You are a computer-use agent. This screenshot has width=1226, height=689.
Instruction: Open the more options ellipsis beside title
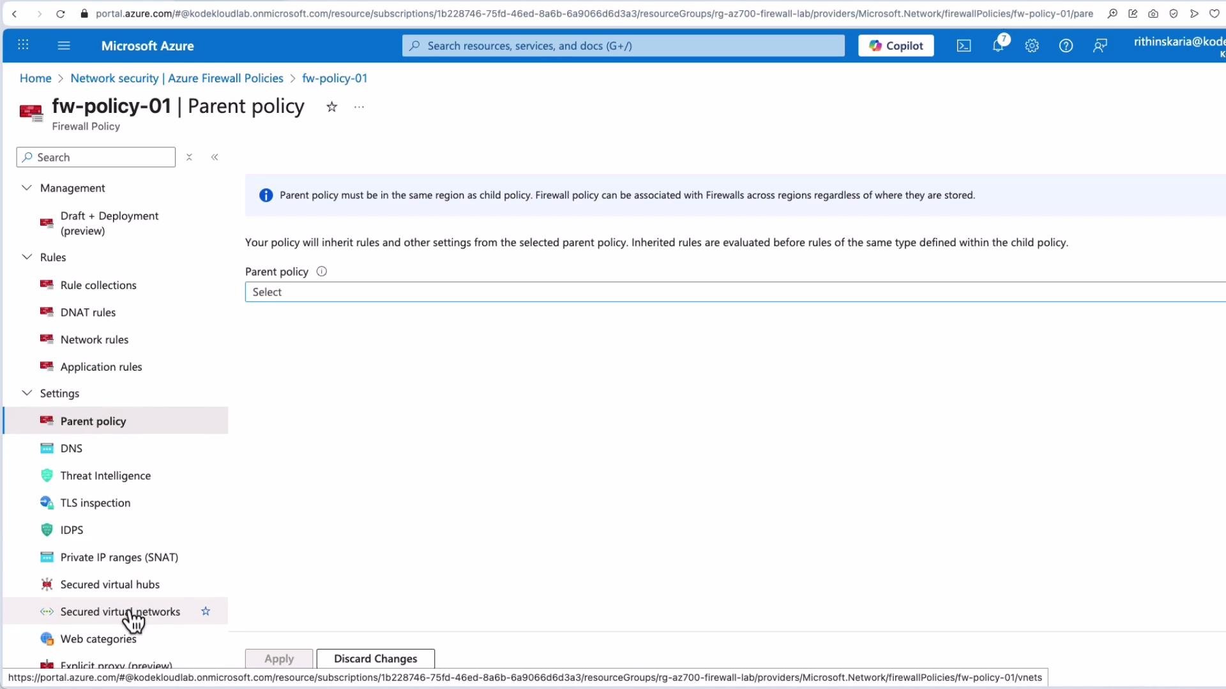pyautogui.click(x=359, y=107)
